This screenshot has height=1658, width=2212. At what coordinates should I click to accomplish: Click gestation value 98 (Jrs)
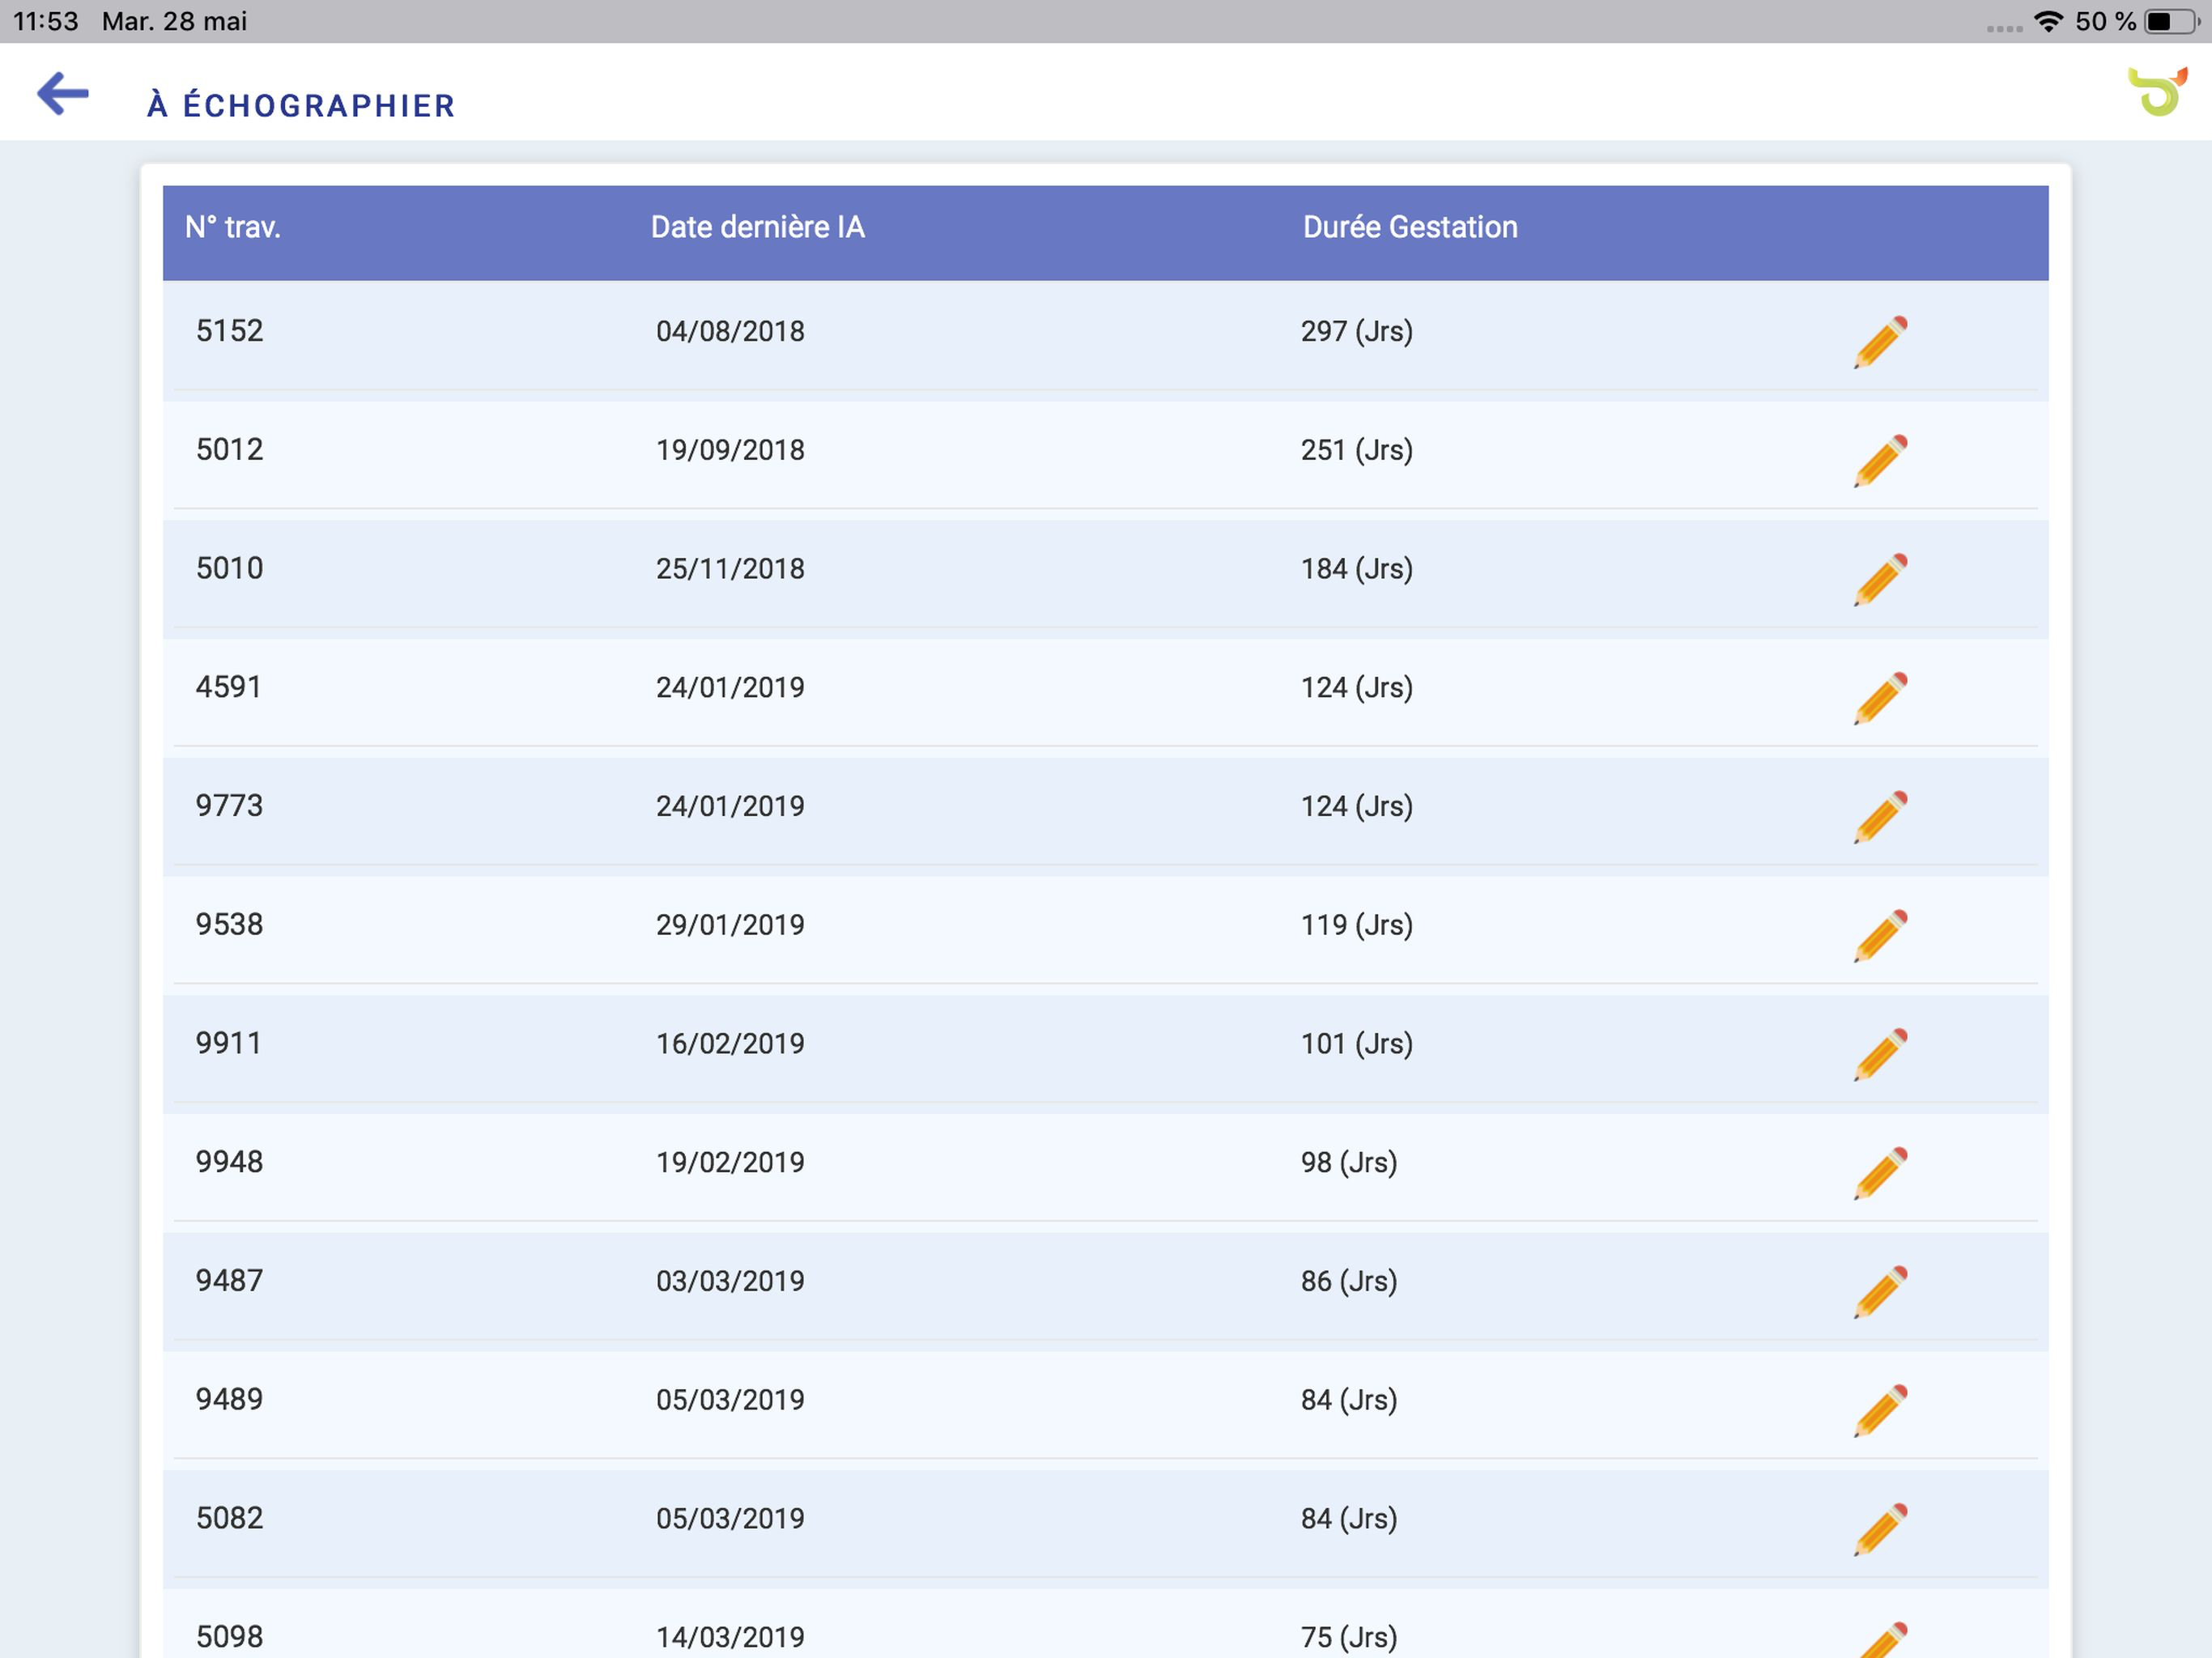(1349, 1163)
